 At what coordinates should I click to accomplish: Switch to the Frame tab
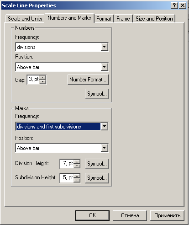(123, 19)
